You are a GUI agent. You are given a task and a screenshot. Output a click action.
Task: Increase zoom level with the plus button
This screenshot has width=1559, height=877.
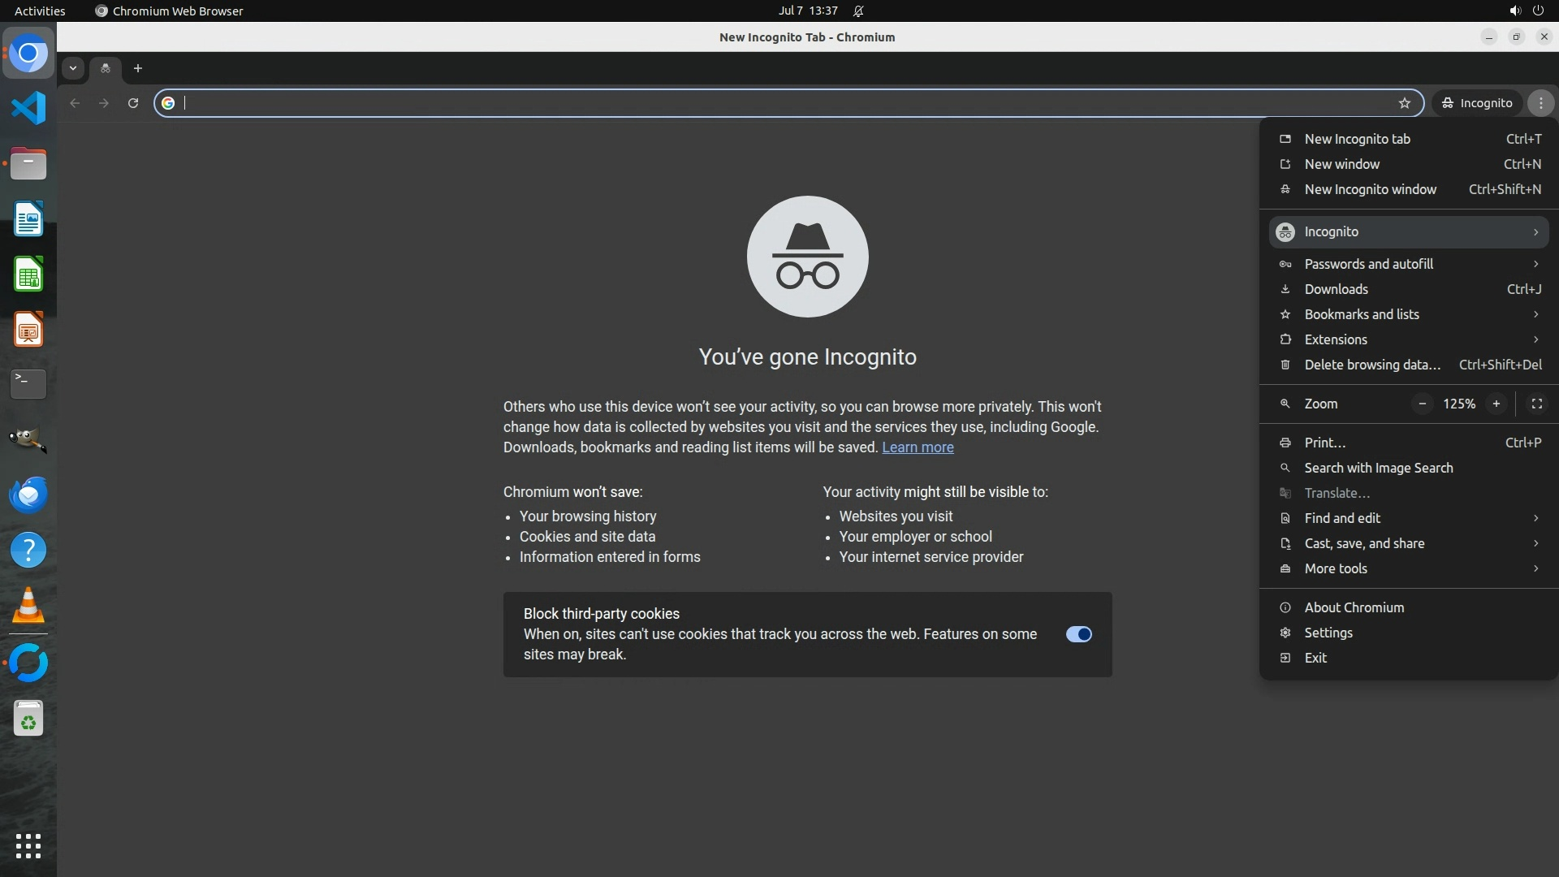[1496, 404]
